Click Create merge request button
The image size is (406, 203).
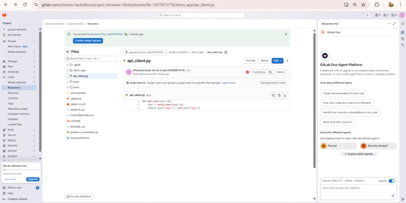pyautogui.click(x=88, y=41)
